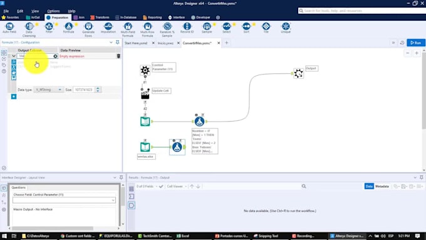Toggle the Favorites star on the Data Cleansing tool
The height and width of the screenshot is (240, 426).
(x=37, y=24)
